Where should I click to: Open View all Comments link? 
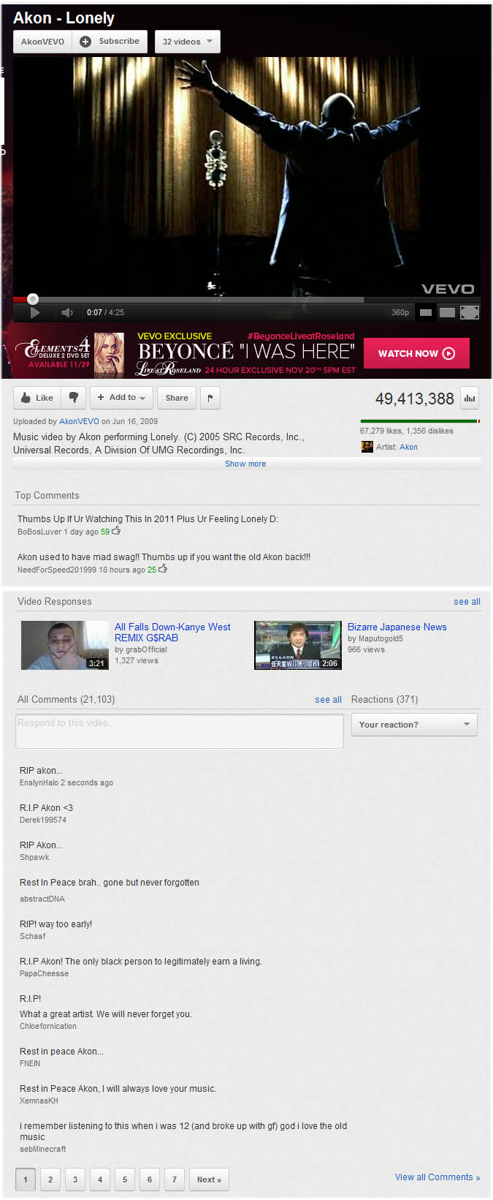(x=437, y=1177)
